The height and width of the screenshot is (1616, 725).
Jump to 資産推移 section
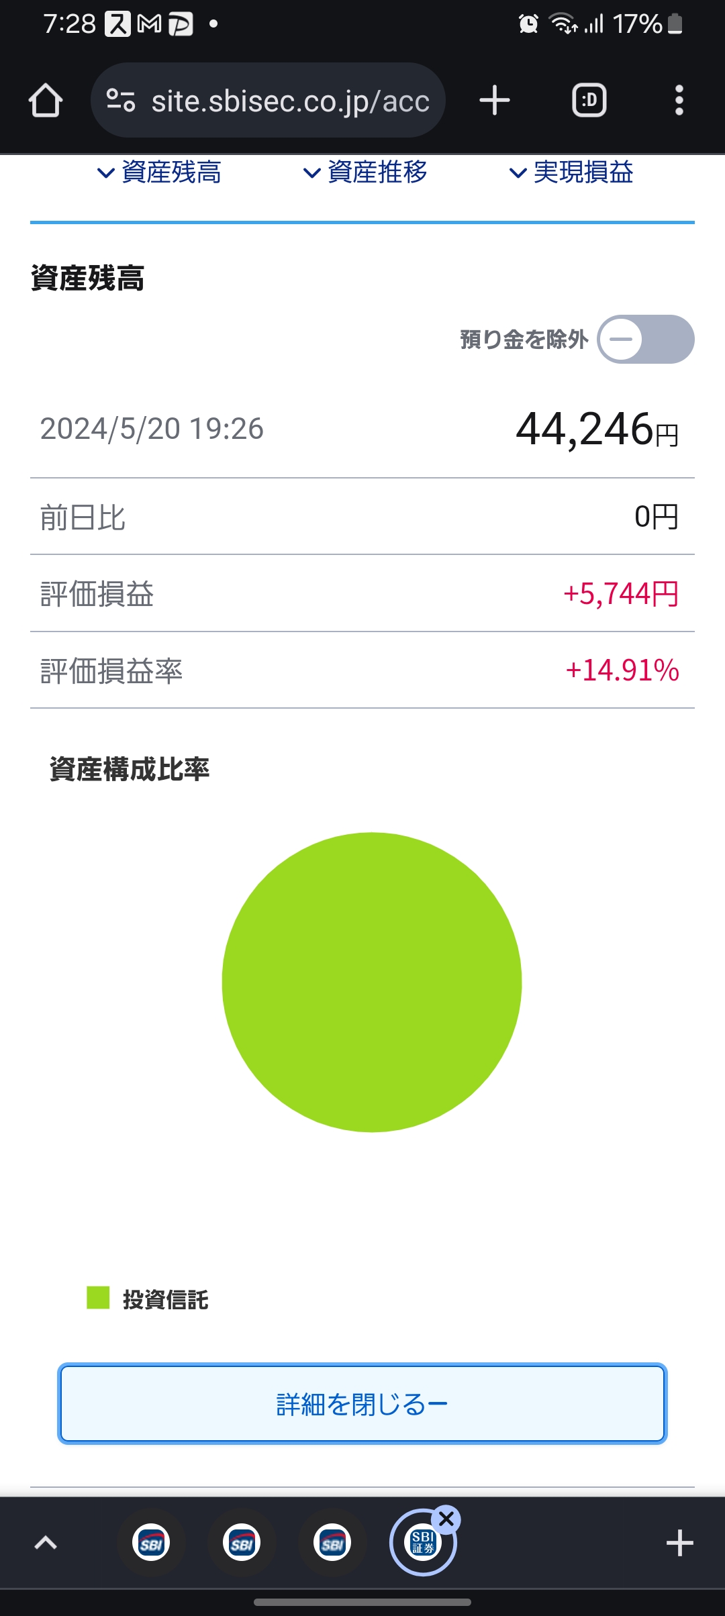coord(366,172)
